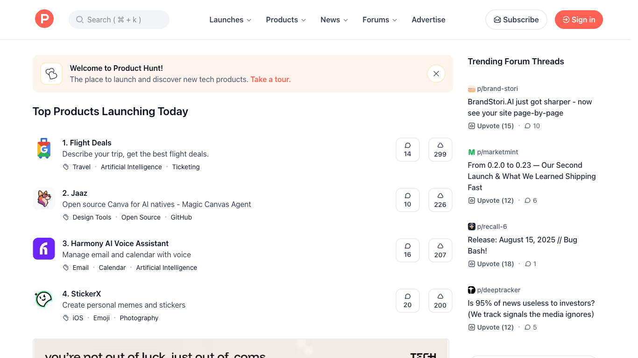Open Jaaz via its fox thumbnail
Image resolution: width=638 pixels, height=358 pixels.
pyautogui.click(x=43, y=198)
